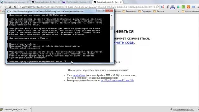199x112 pixels.
Task: Open the blue square extension icon
Action: point(173,7)
